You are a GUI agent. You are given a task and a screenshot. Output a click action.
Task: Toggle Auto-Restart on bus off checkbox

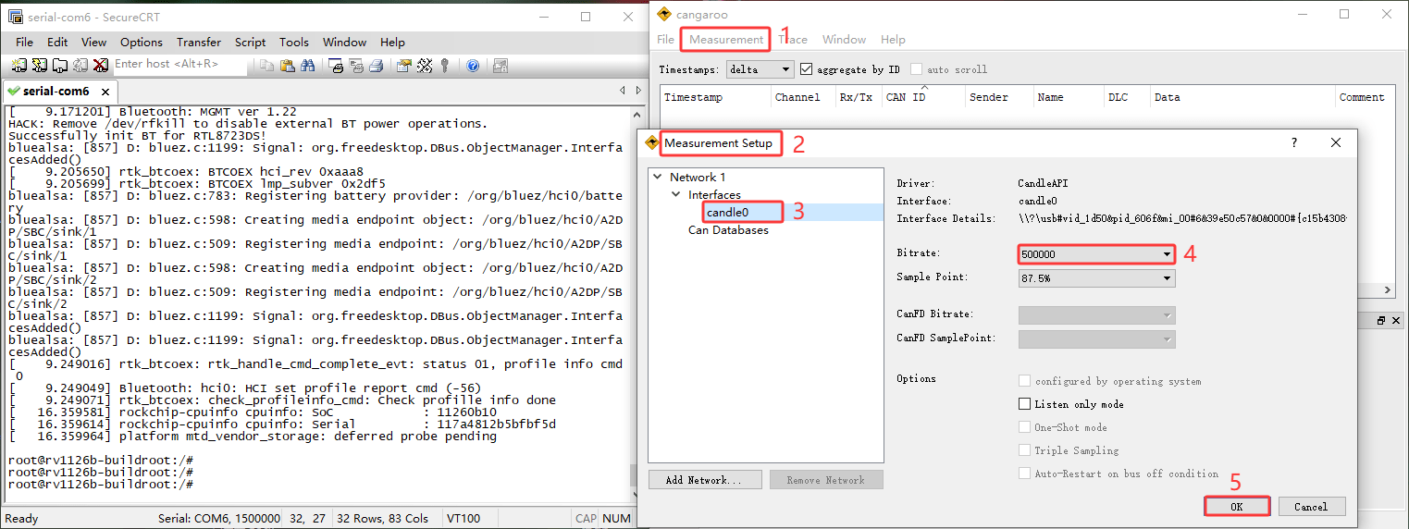click(1024, 474)
